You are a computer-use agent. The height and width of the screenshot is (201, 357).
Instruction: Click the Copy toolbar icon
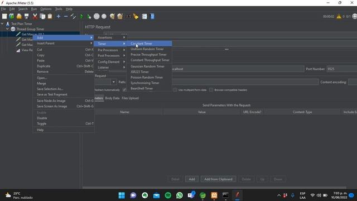point(42,16)
